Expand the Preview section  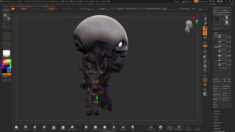click(216, 117)
